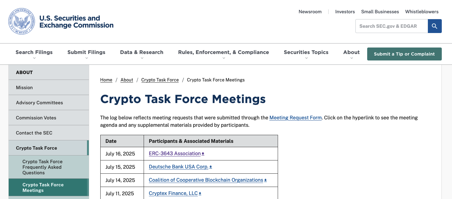Click the SEC seal logo
452x199 pixels.
(22, 21)
